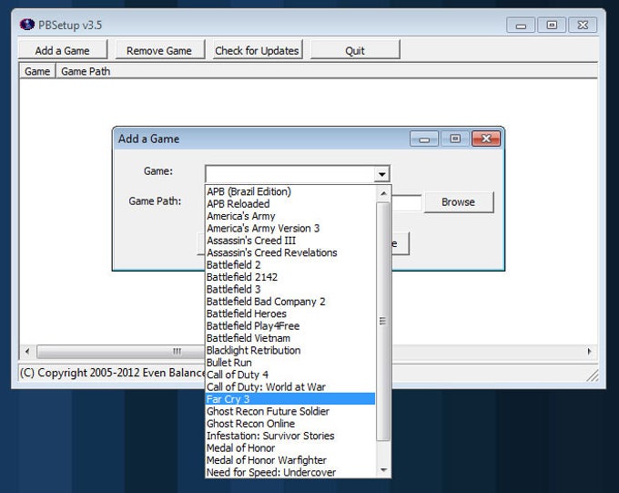Click the Add a Game toolbar button
This screenshot has height=493, width=619.
63,50
